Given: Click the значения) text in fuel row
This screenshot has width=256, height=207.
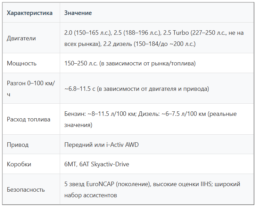Looking at the screenshot, I should (x=78, y=125).
